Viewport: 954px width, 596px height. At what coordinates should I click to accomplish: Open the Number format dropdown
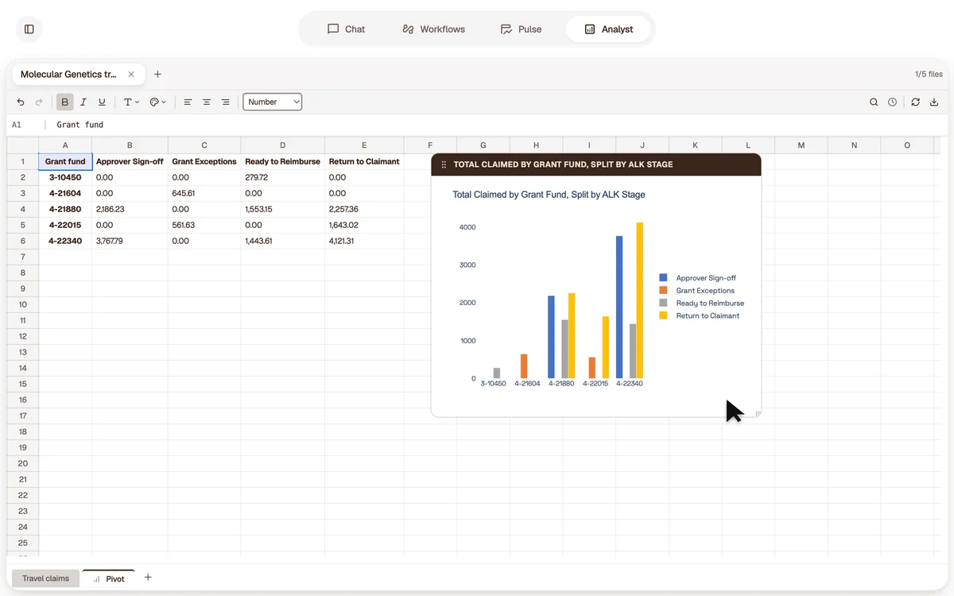click(273, 102)
